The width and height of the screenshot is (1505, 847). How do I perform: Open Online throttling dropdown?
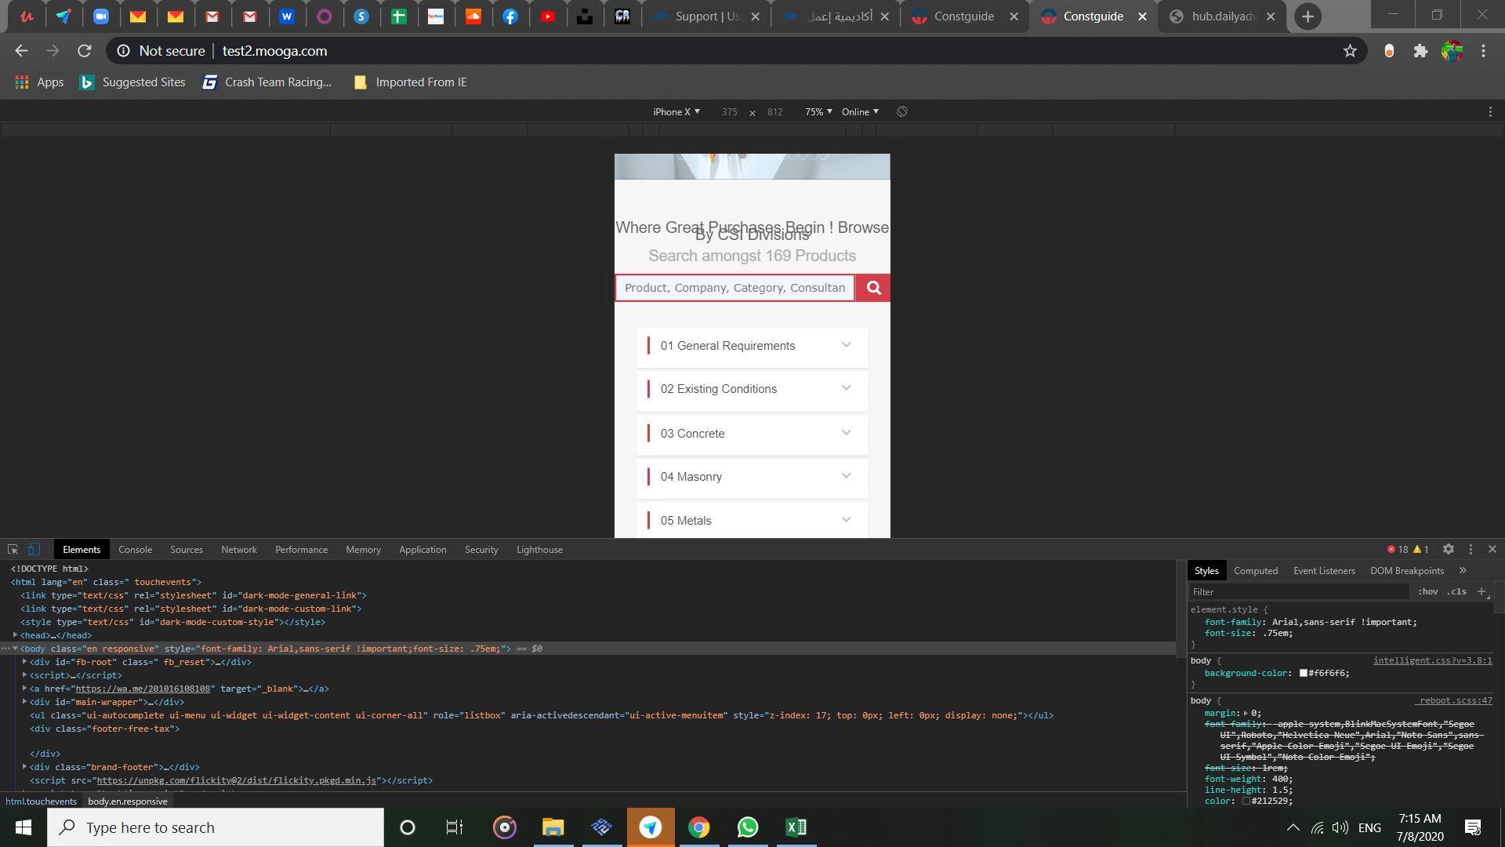pos(860,111)
